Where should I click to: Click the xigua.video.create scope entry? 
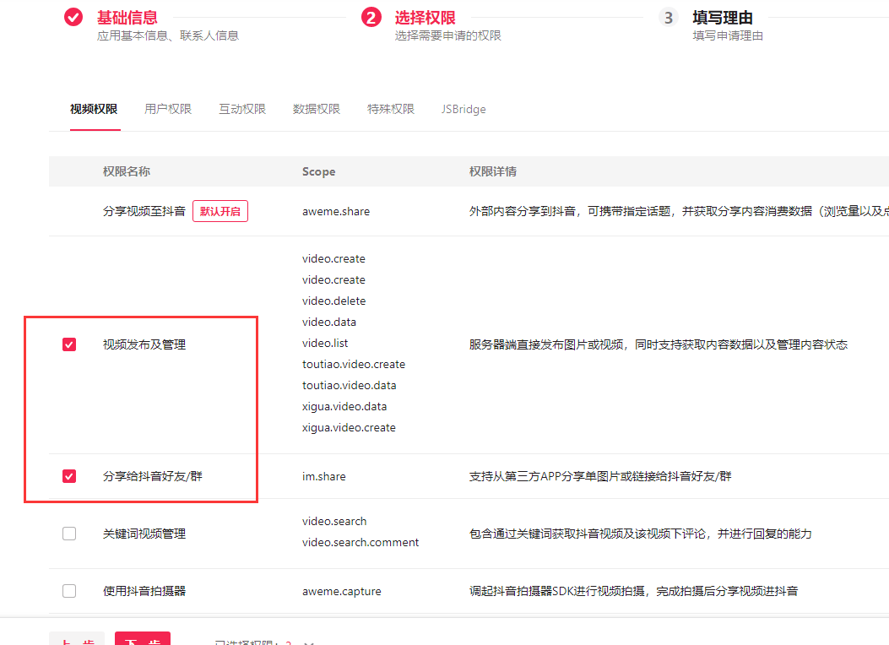[350, 427]
